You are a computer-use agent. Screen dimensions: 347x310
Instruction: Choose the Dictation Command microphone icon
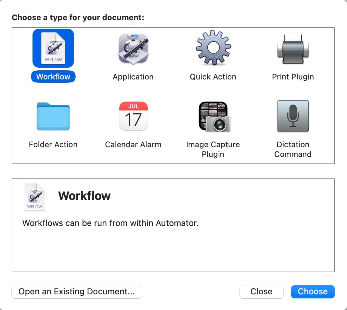point(293,116)
